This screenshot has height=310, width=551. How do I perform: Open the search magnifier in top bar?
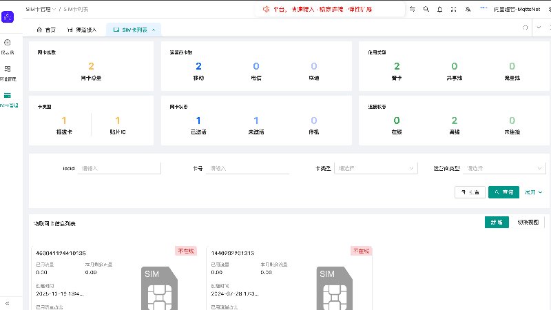click(426, 9)
